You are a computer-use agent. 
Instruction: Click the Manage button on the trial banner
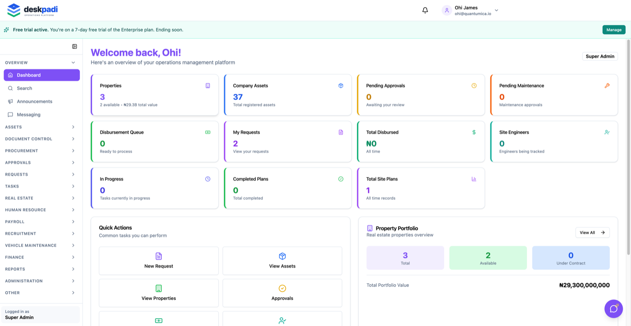(614, 29)
